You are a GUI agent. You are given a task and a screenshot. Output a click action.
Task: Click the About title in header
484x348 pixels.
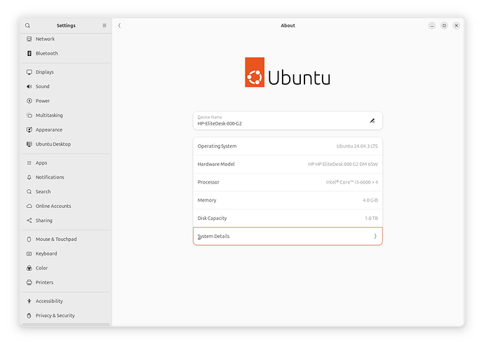(288, 26)
